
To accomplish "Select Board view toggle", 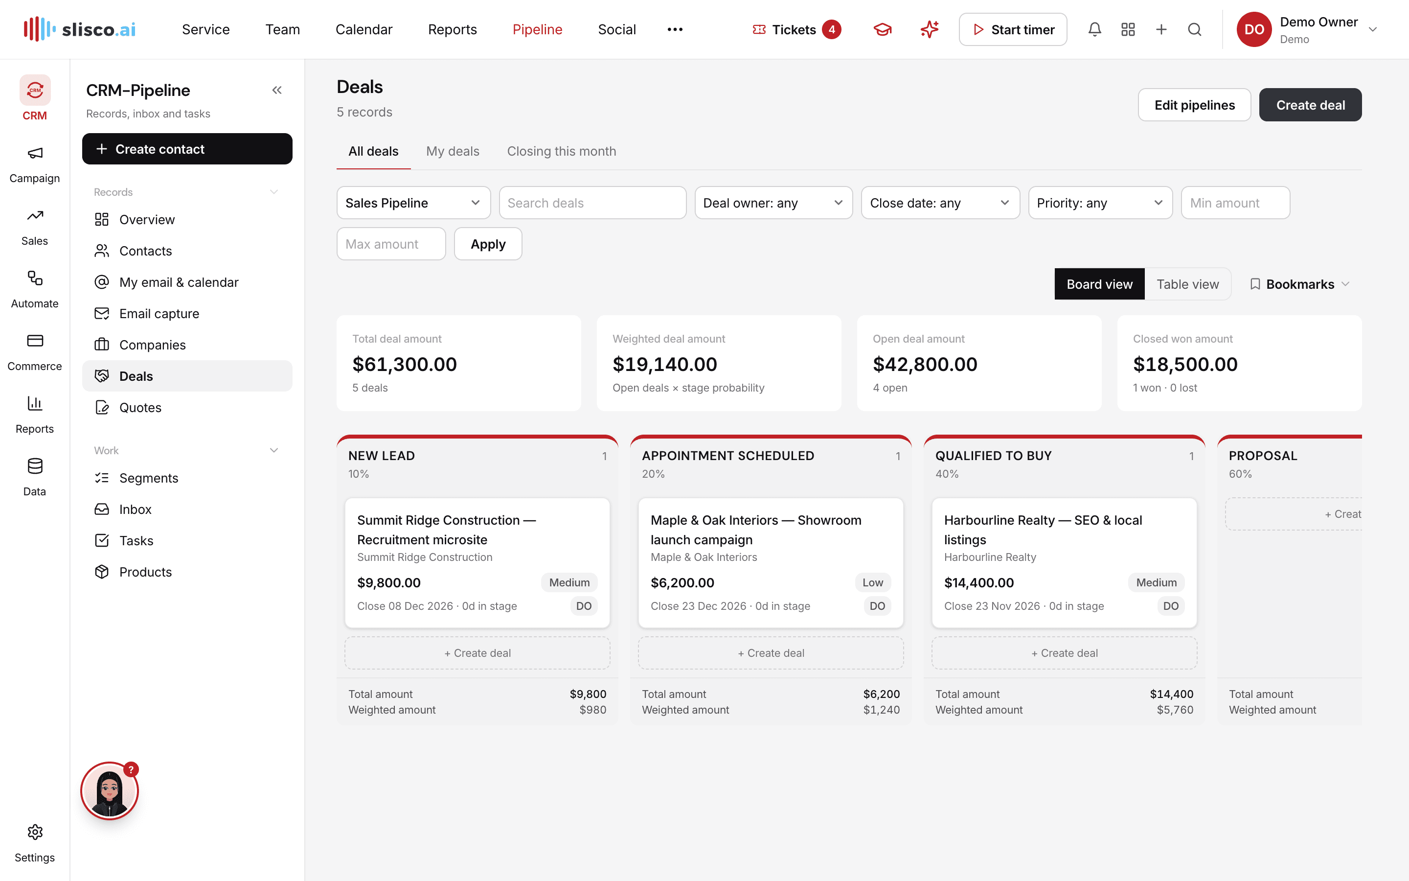I will pos(1099,284).
